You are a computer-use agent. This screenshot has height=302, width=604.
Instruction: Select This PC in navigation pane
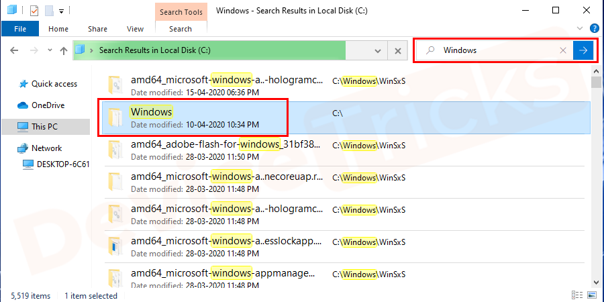tap(45, 127)
